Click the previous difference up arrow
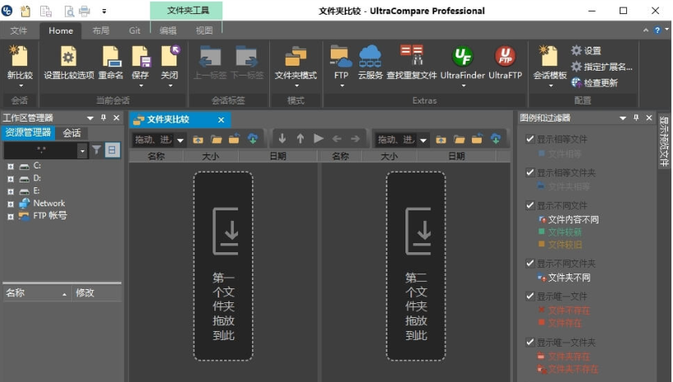673x382 pixels. pos(300,138)
